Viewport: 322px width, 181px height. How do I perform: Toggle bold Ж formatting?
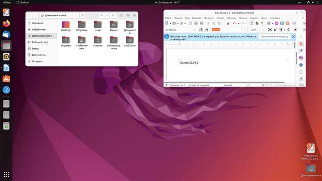click(x=270, y=30)
